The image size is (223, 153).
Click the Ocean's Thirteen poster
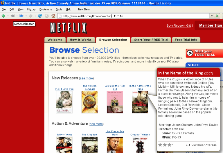[x=140, y=145]
